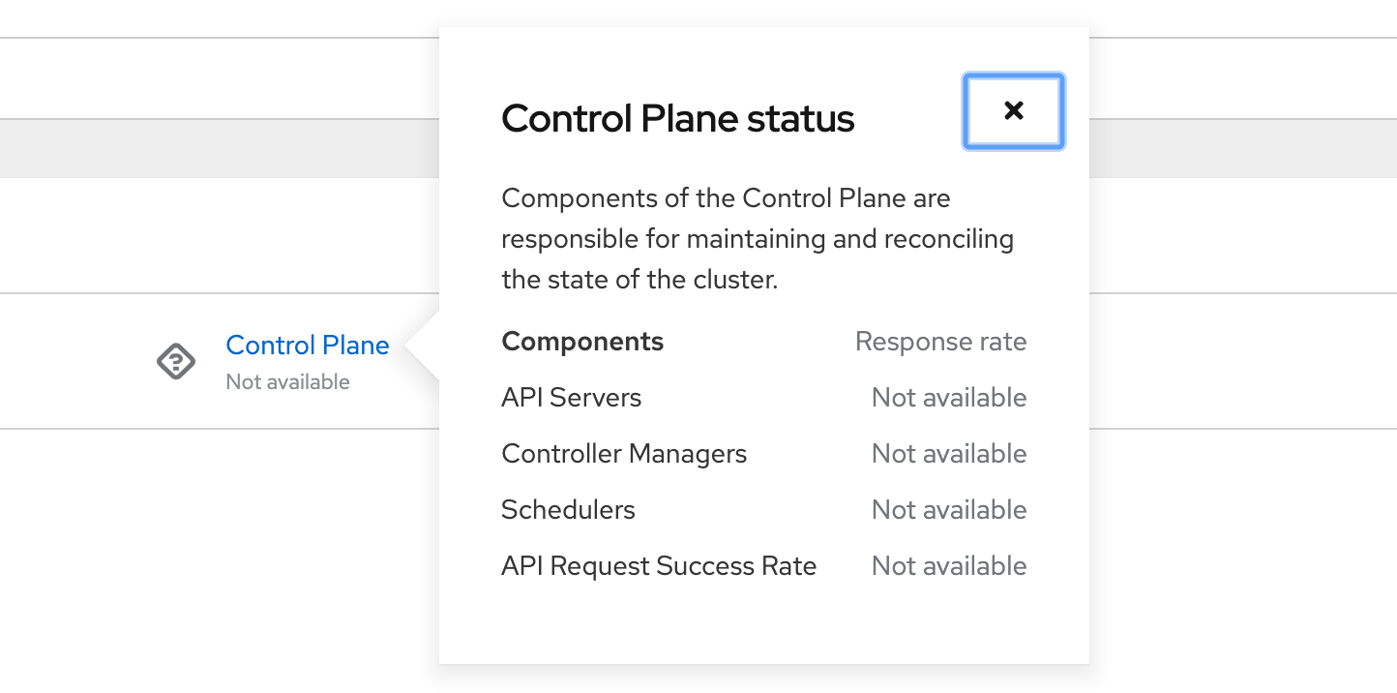Close the Control Plane status popover
The width and height of the screenshot is (1397, 693).
click(x=1013, y=111)
